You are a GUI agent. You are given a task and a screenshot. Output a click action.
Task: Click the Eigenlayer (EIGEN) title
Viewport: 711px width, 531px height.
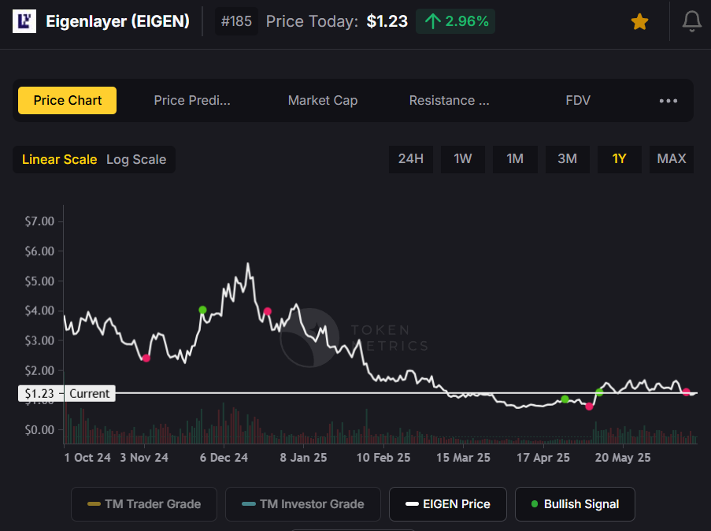pos(118,21)
